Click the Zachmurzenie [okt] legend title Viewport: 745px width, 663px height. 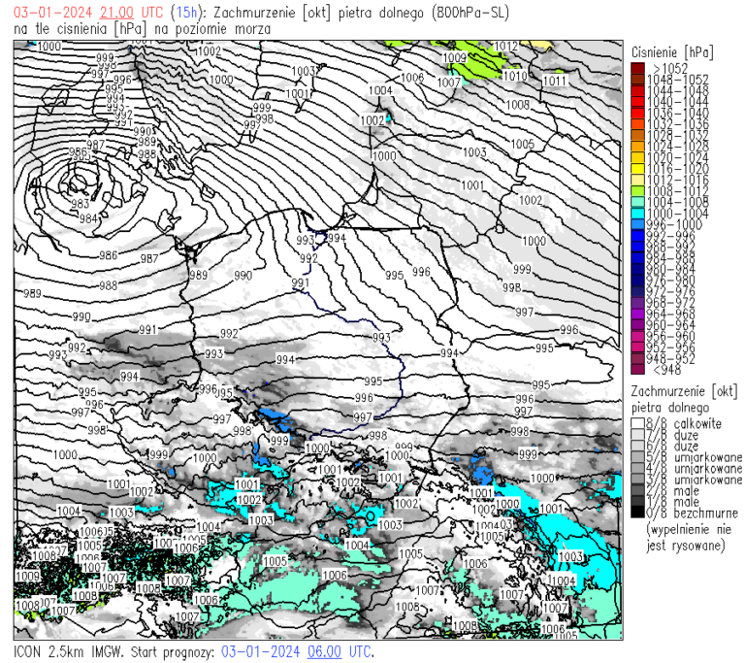[684, 389]
